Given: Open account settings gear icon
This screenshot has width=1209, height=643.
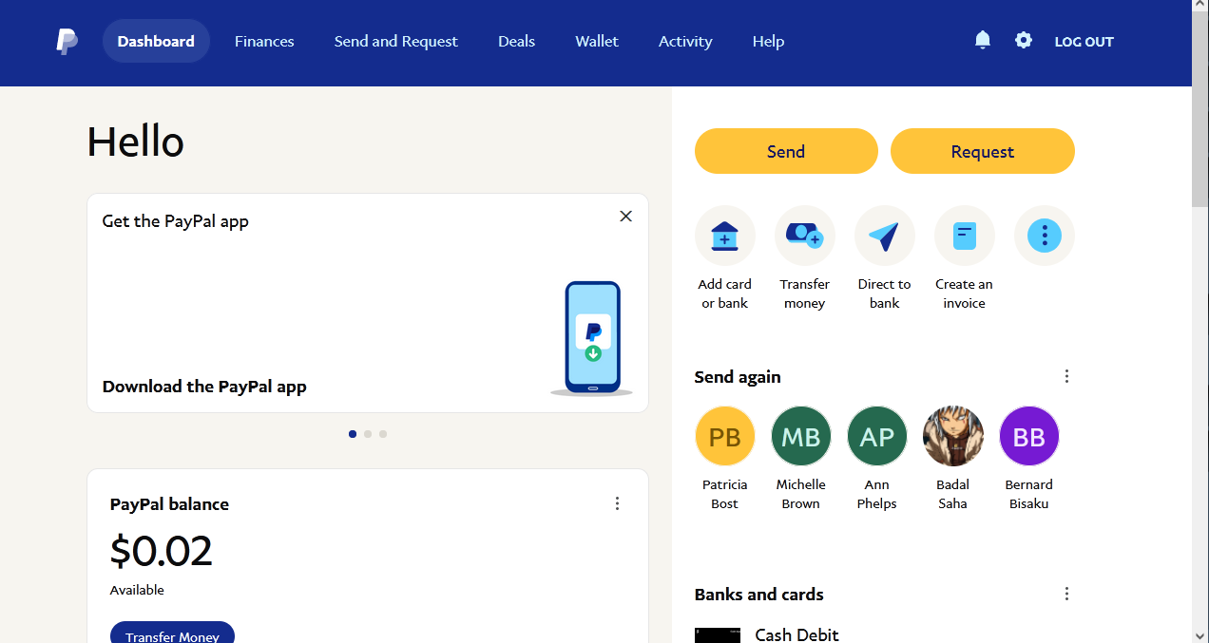Looking at the screenshot, I should pyautogui.click(x=1024, y=40).
